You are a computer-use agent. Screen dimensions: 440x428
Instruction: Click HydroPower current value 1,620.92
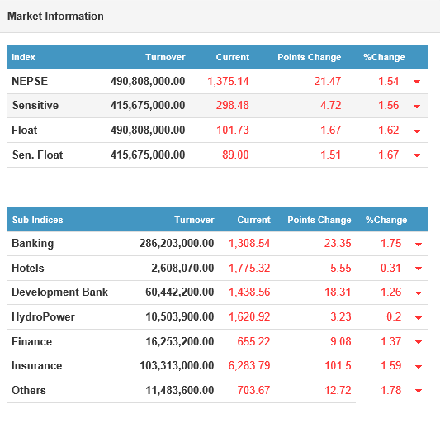[x=249, y=317]
